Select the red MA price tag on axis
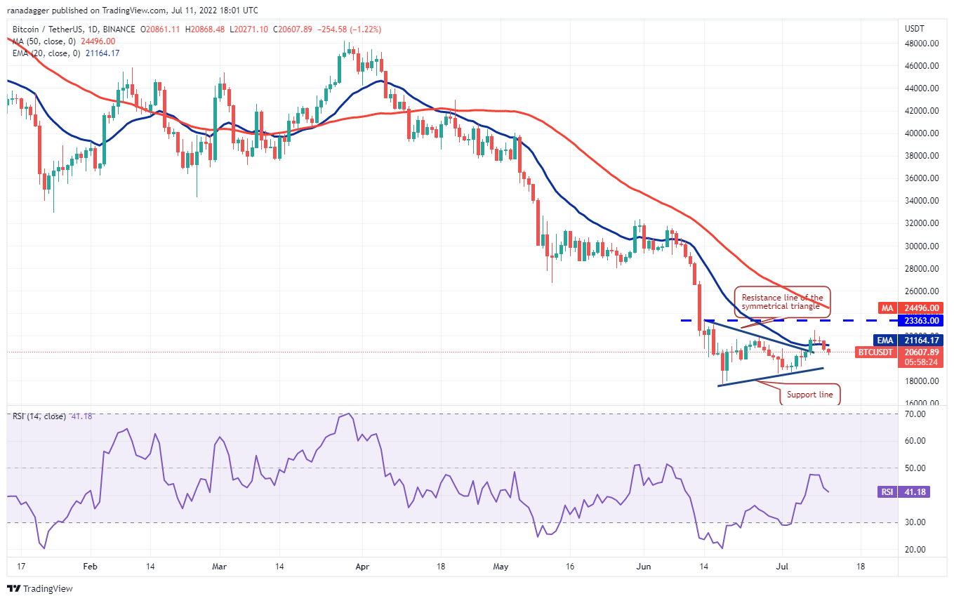Screen dimensions: 954x601 click(x=913, y=308)
